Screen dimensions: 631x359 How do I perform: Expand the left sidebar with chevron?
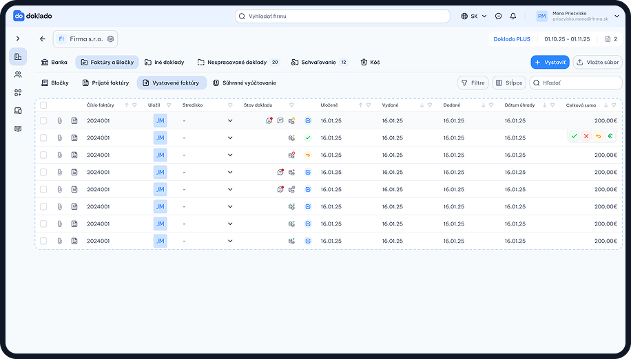18,39
